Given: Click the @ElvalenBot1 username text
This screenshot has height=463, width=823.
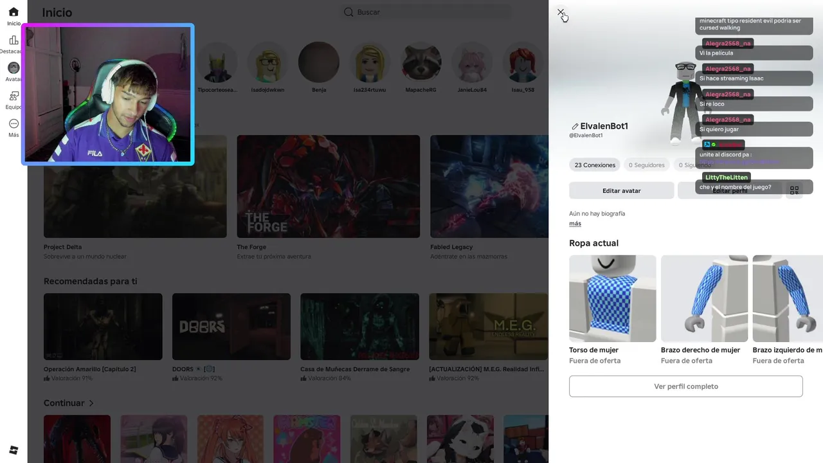Looking at the screenshot, I should click(586, 136).
